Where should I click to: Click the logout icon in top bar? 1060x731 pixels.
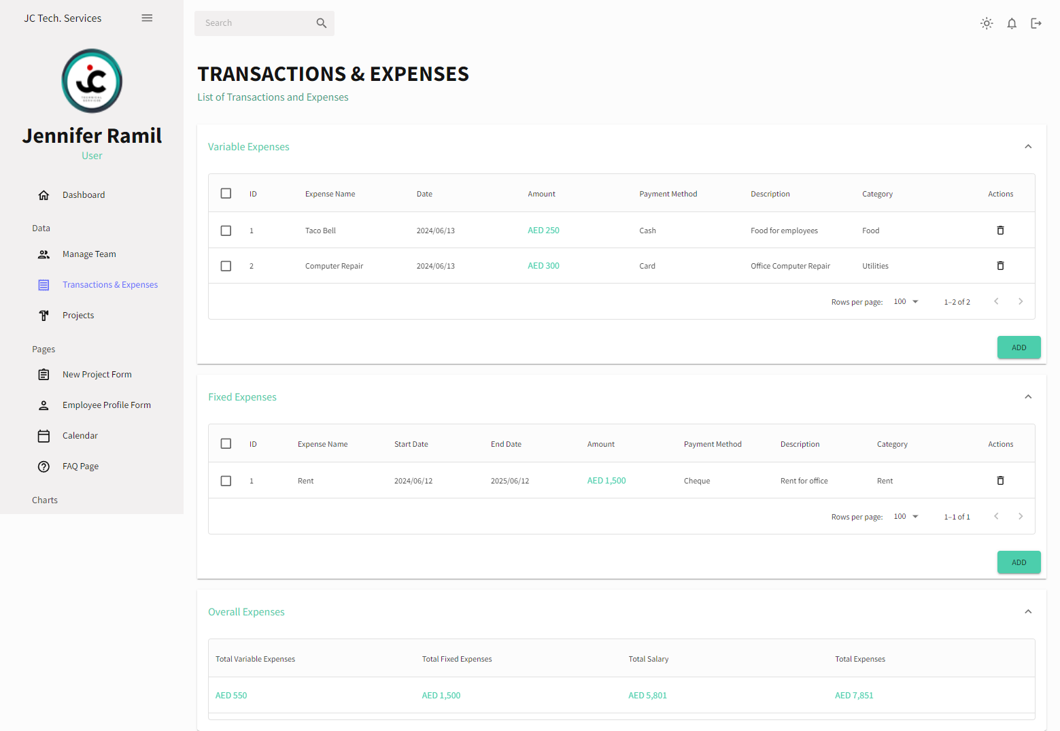coord(1036,24)
